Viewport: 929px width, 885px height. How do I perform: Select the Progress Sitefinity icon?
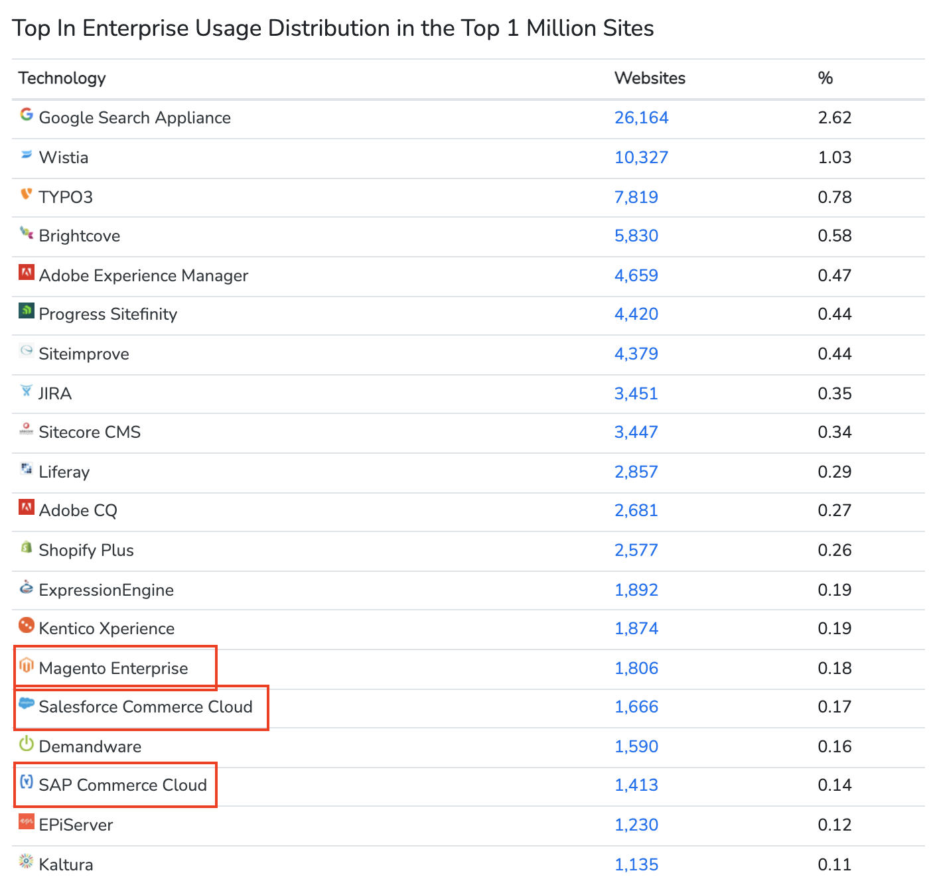tap(26, 310)
